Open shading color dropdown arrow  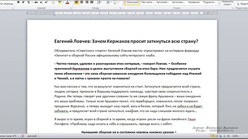click(x=111, y=2)
